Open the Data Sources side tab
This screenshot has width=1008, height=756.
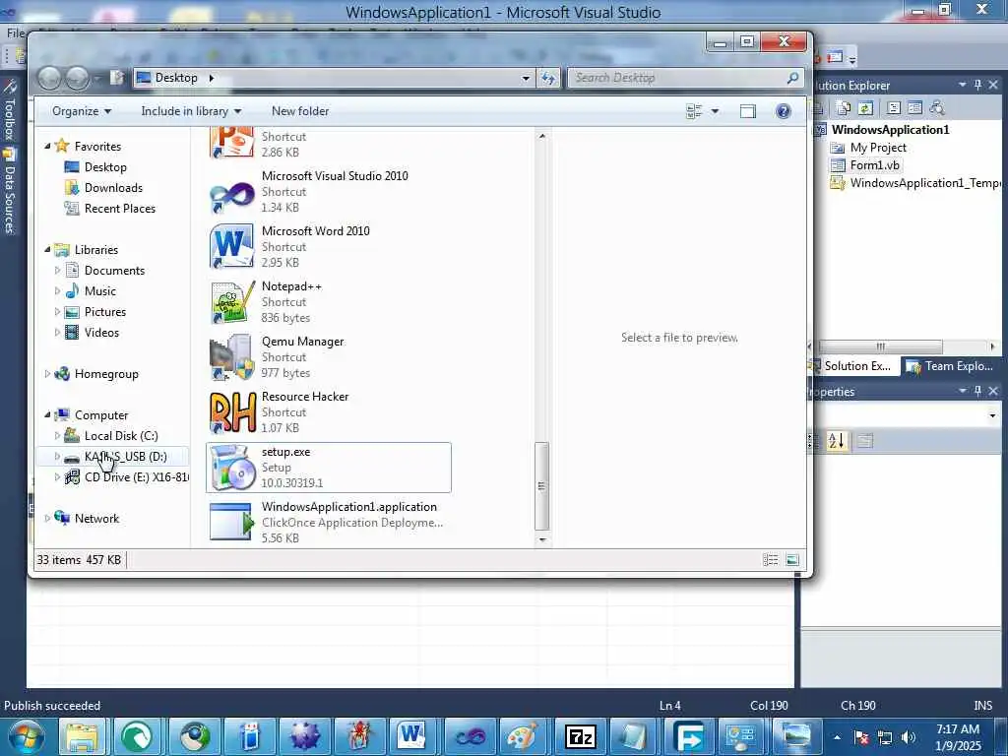pos(10,192)
